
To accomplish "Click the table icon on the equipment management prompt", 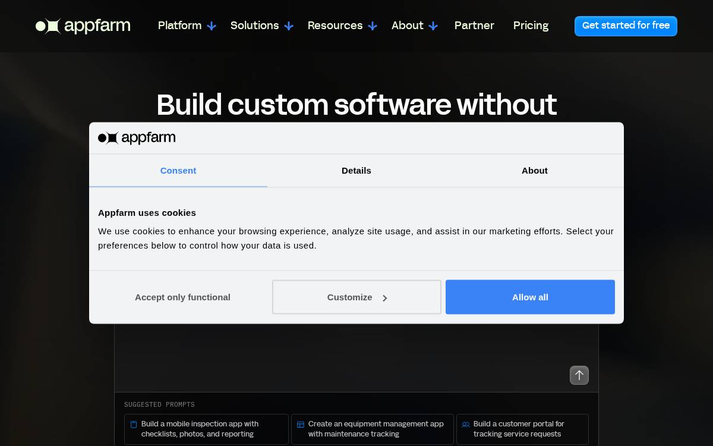I will tap(301, 425).
